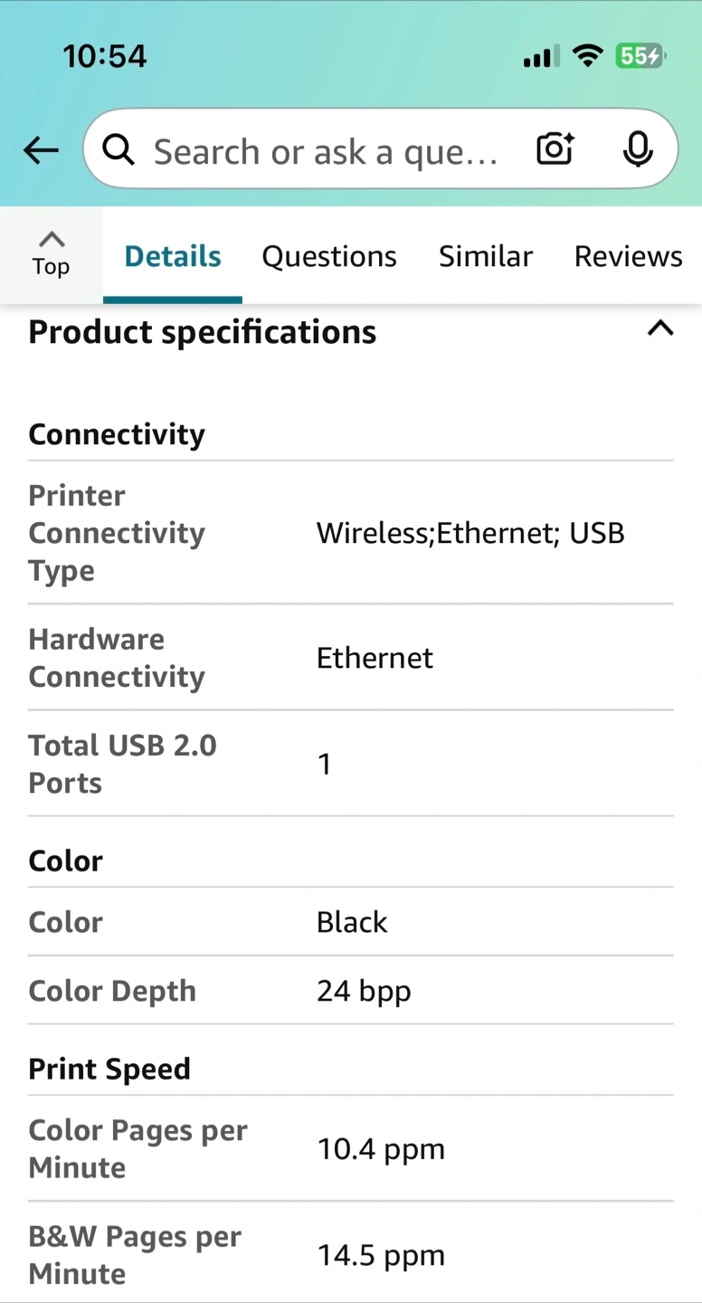This screenshot has width=702, height=1303.
Task: Open the Questions tab
Action: (329, 257)
